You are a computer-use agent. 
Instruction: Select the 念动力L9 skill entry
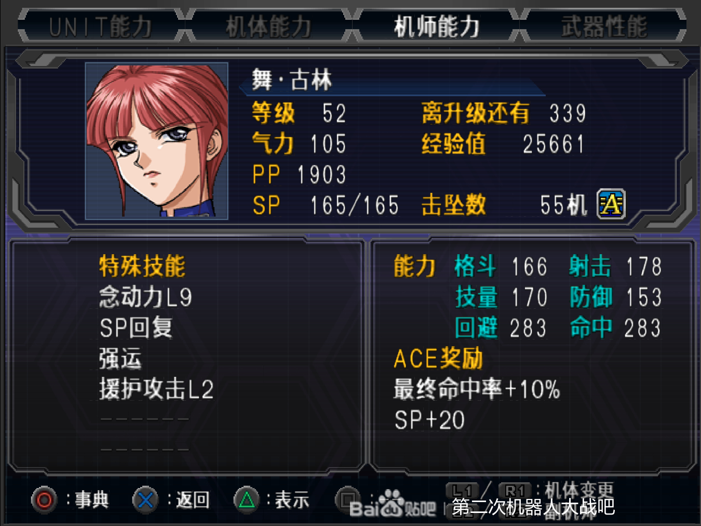pyautogui.click(x=146, y=297)
